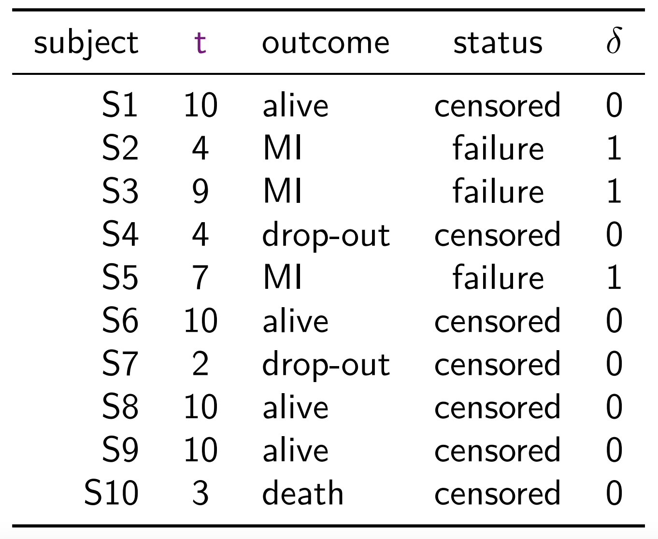
Task: Click "failure" status in S2 row
Action: click(x=498, y=148)
